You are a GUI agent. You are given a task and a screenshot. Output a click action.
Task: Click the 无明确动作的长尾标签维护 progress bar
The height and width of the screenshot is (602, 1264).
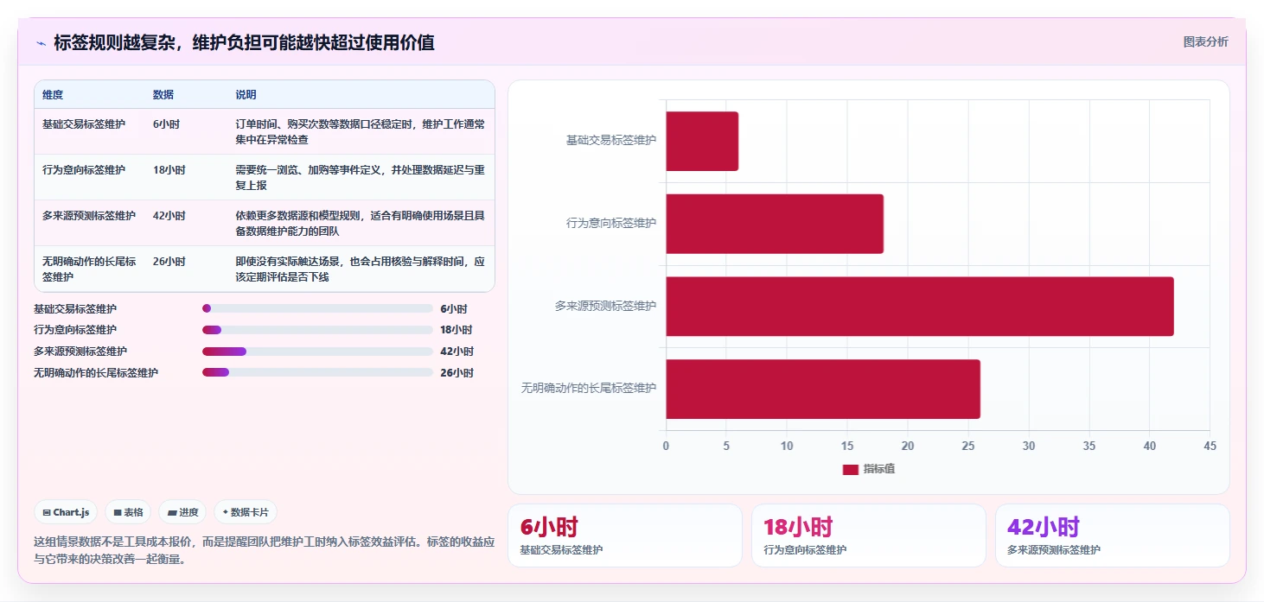(317, 372)
